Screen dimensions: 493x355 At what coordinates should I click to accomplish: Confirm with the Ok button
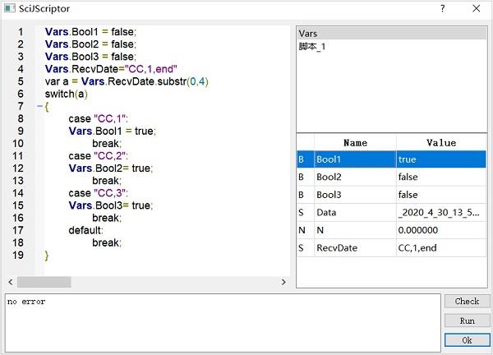(467, 339)
